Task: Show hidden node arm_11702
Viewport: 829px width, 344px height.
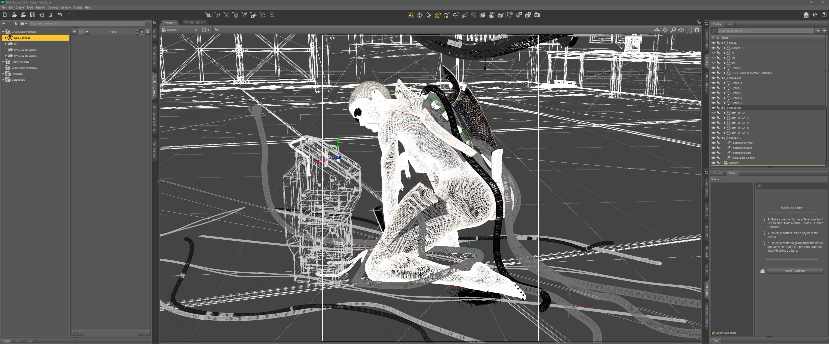Action: (x=713, y=113)
